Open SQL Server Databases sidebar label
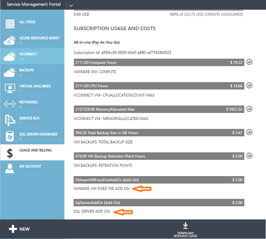The height and width of the screenshot is (239, 266). (x=38, y=134)
